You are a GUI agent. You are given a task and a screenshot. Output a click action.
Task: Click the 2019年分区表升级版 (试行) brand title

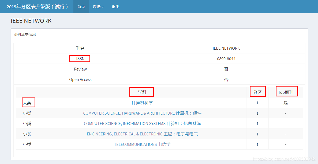pyautogui.click(x=38, y=7)
